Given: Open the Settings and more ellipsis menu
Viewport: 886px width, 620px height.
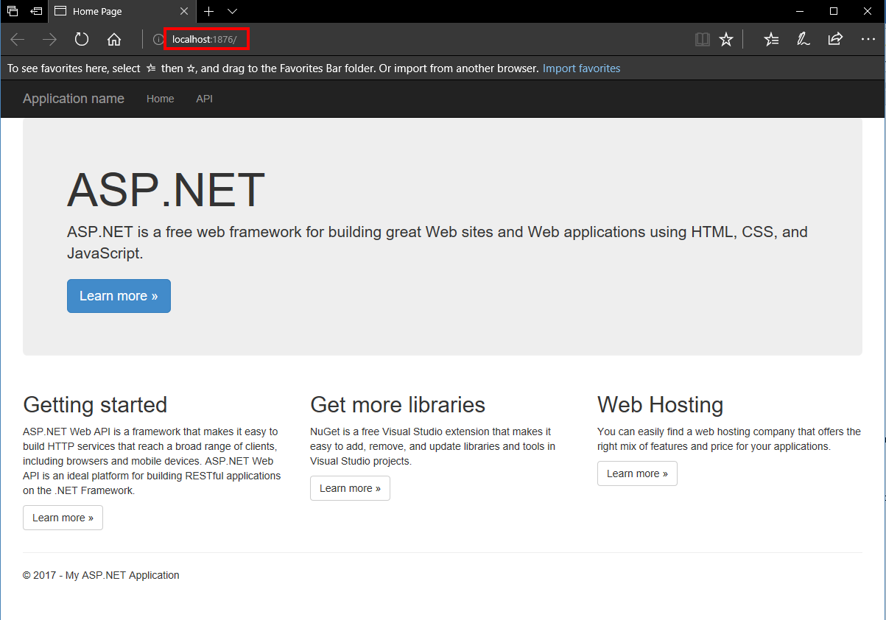Looking at the screenshot, I should click(868, 39).
